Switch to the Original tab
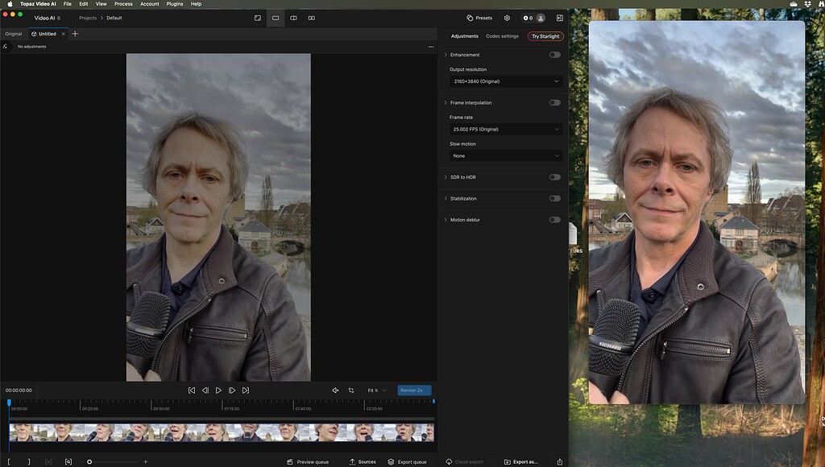Image resolution: width=825 pixels, height=467 pixels. (14, 34)
